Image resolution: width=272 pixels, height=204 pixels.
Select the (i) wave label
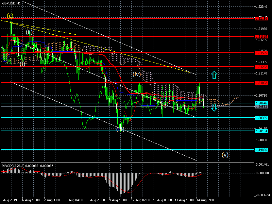[22, 64]
